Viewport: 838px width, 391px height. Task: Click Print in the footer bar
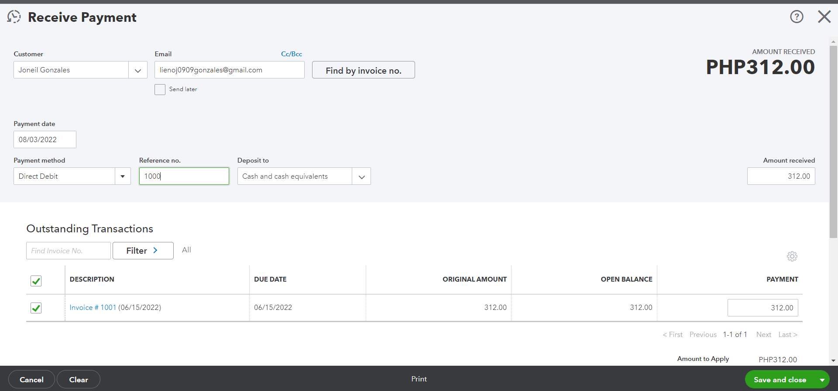[x=419, y=379]
